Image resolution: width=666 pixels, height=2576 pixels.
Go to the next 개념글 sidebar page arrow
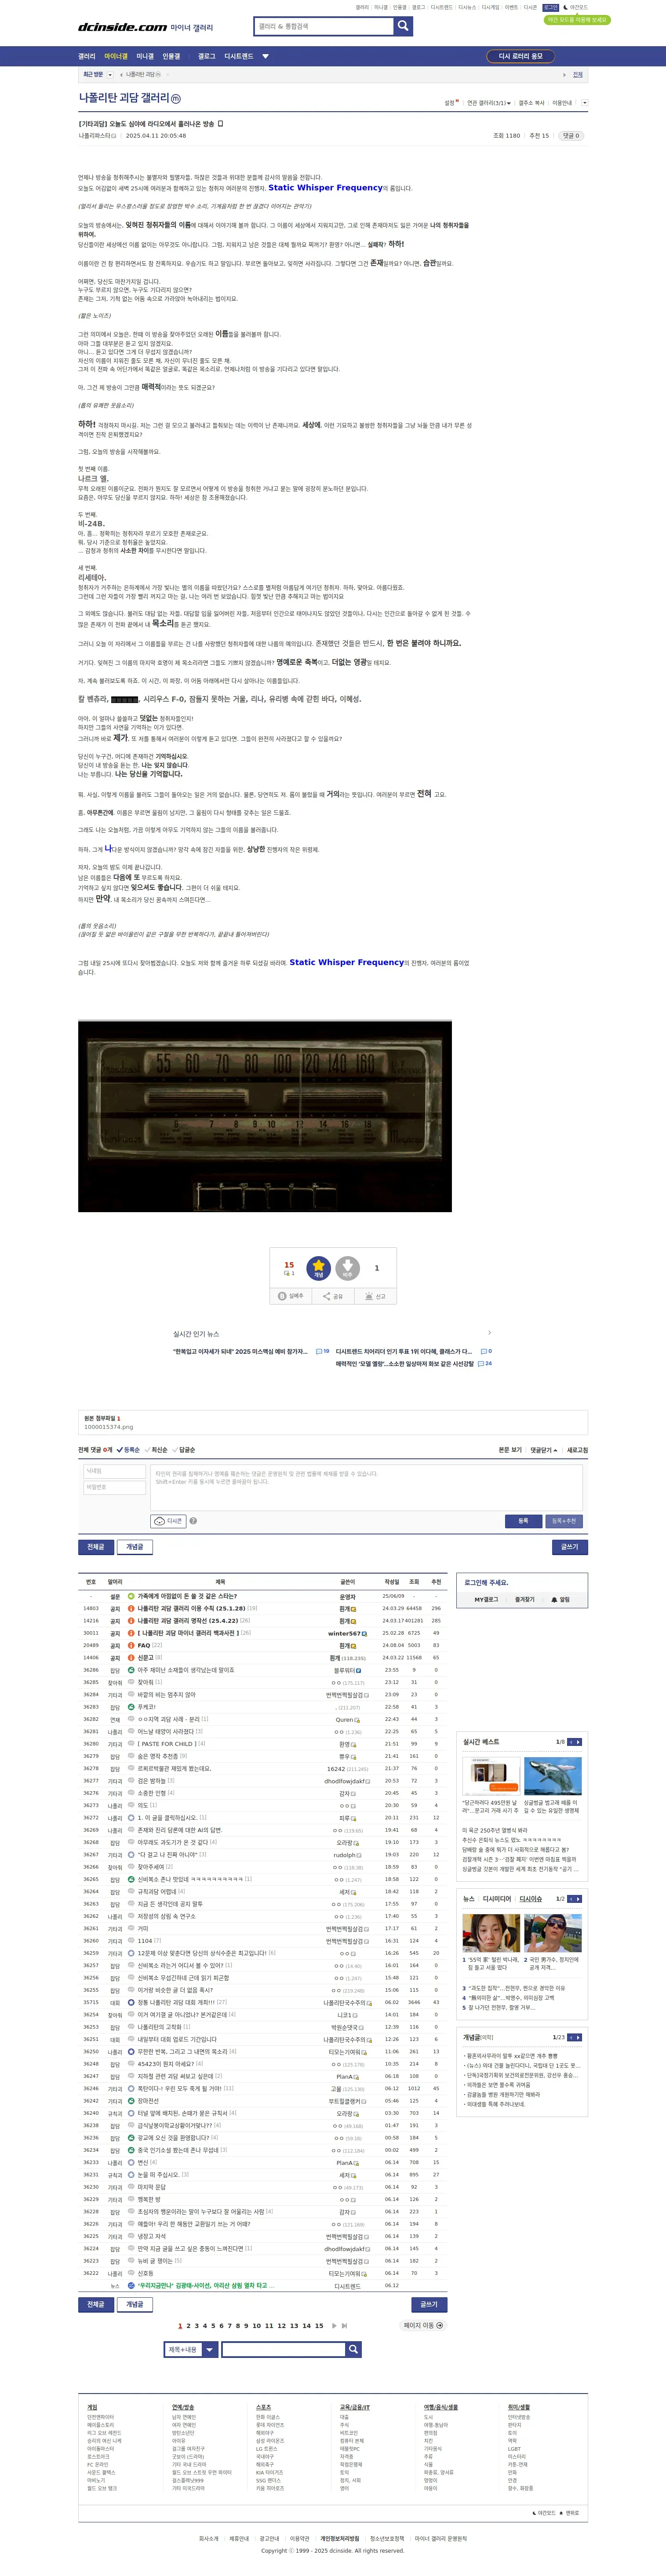click(x=578, y=2037)
